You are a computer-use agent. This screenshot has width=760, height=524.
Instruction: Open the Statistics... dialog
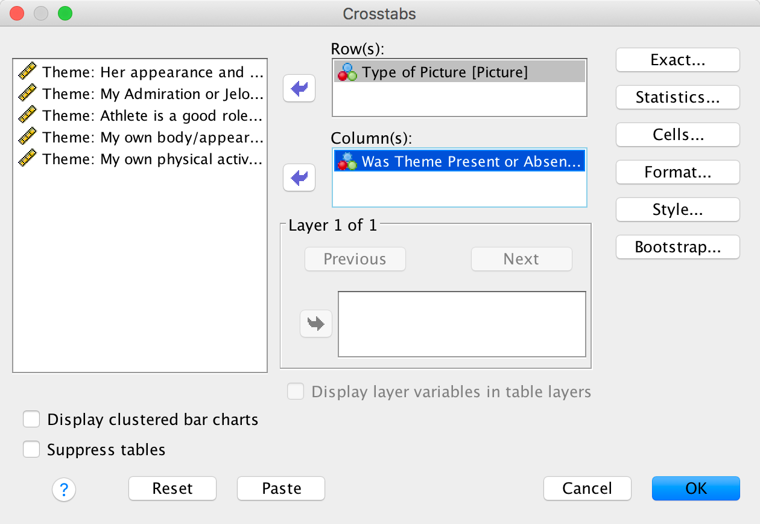[677, 97]
